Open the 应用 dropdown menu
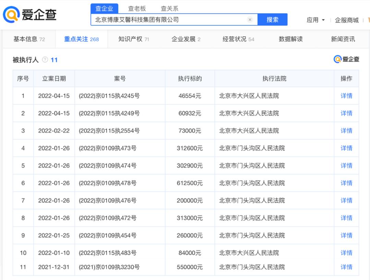The width and height of the screenshot is (370, 280). click(x=314, y=20)
